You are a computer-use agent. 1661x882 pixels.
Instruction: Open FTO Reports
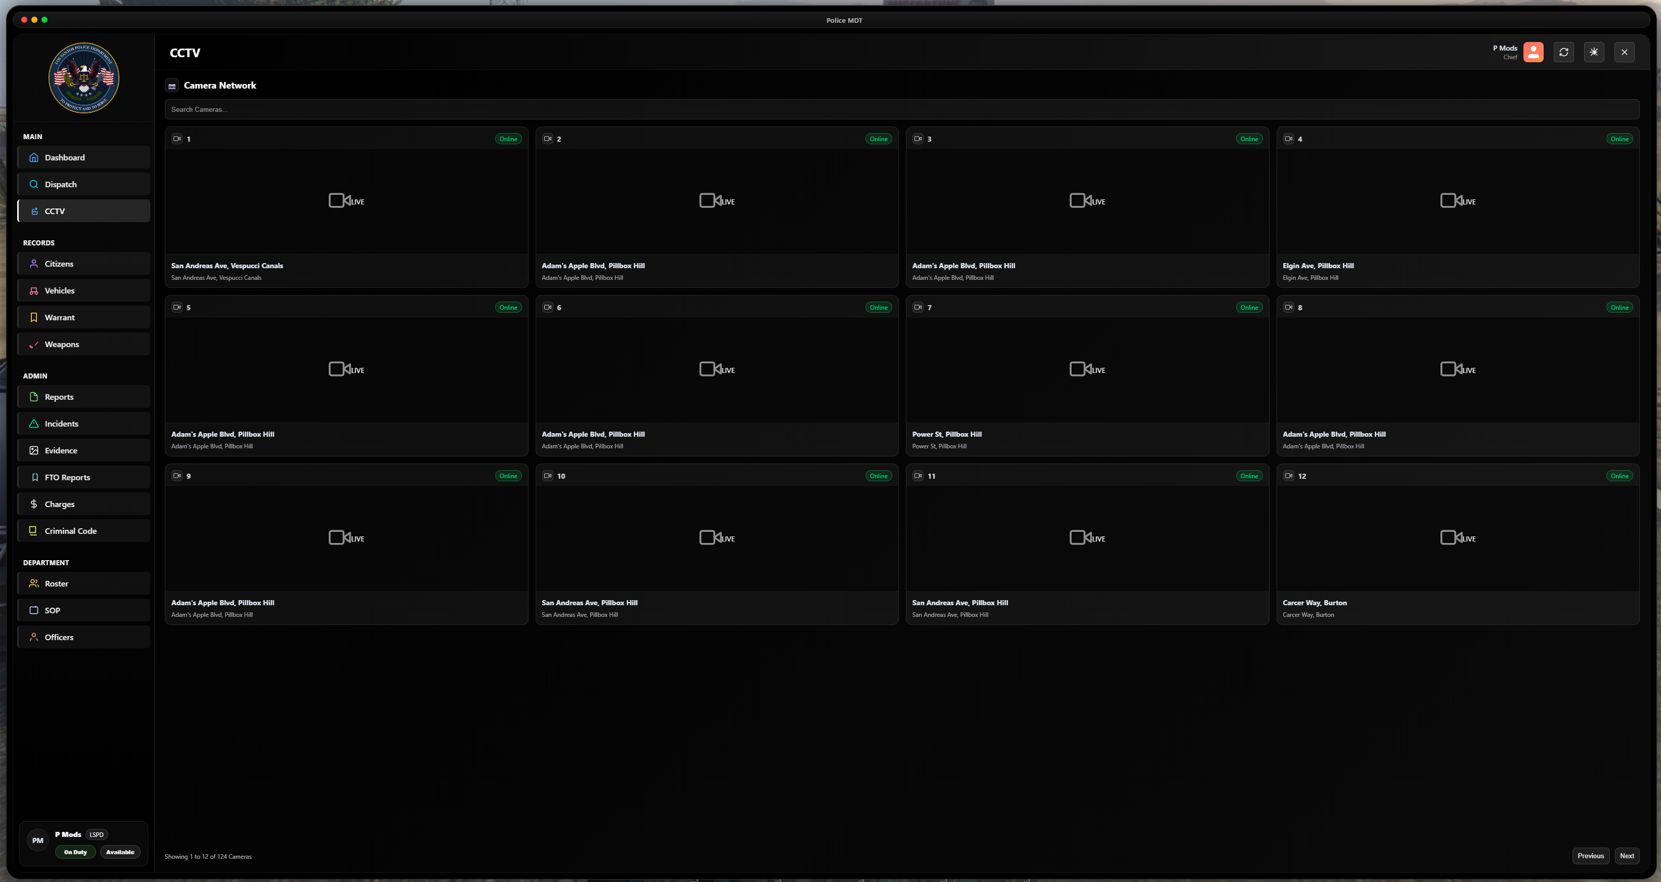[x=84, y=478]
